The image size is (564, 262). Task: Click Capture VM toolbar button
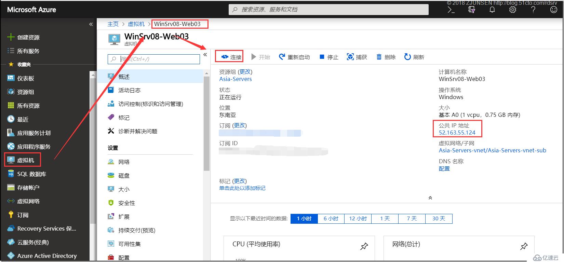pyautogui.click(x=357, y=57)
